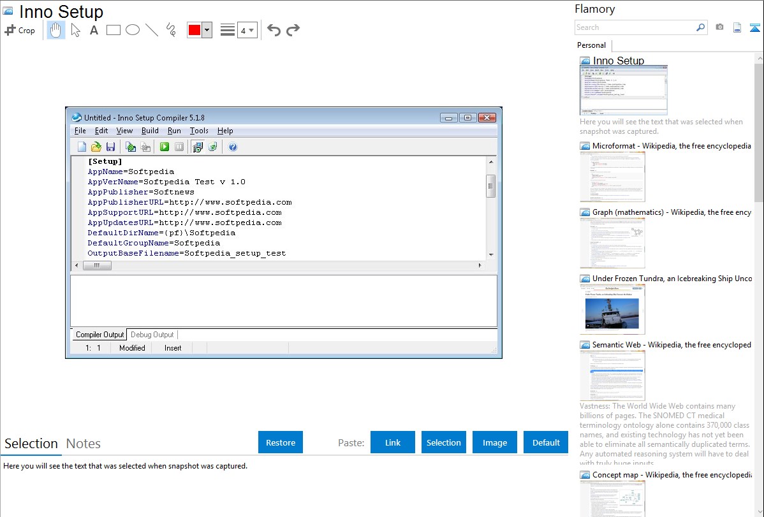
Task: Click the Compile script icon
Action: [131, 147]
